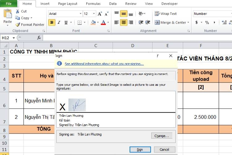Open the font size dropdown
Image resolution: width=232 pixels, height=155 pixels.
pyautogui.click(x=94, y=14)
